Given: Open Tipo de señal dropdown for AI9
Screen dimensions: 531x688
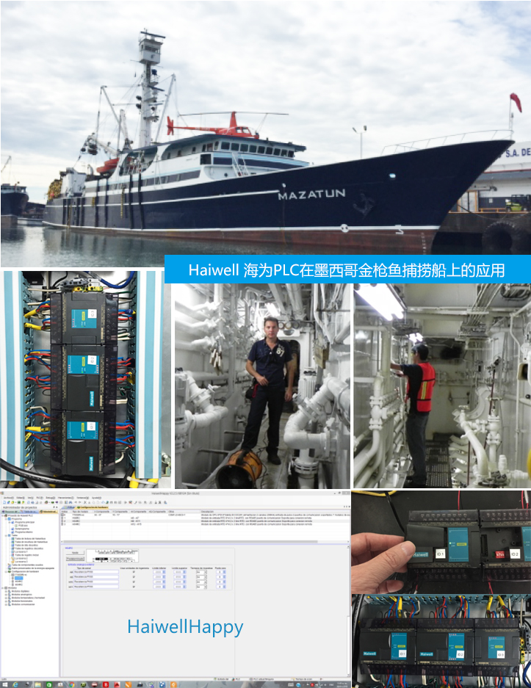Looking at the screenshot, I should [x=96, y=577].
